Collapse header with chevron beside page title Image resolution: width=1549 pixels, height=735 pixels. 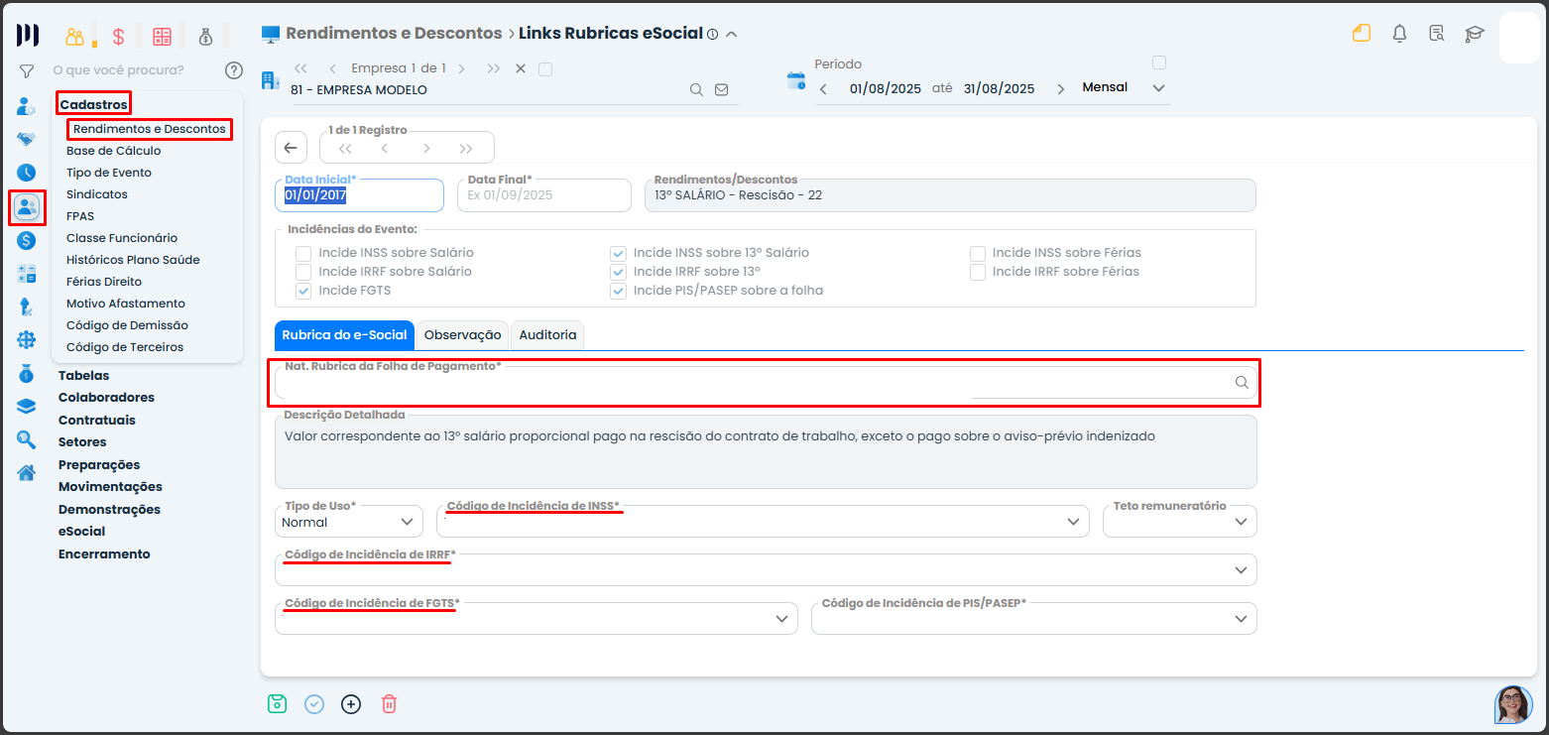(732, 34)
